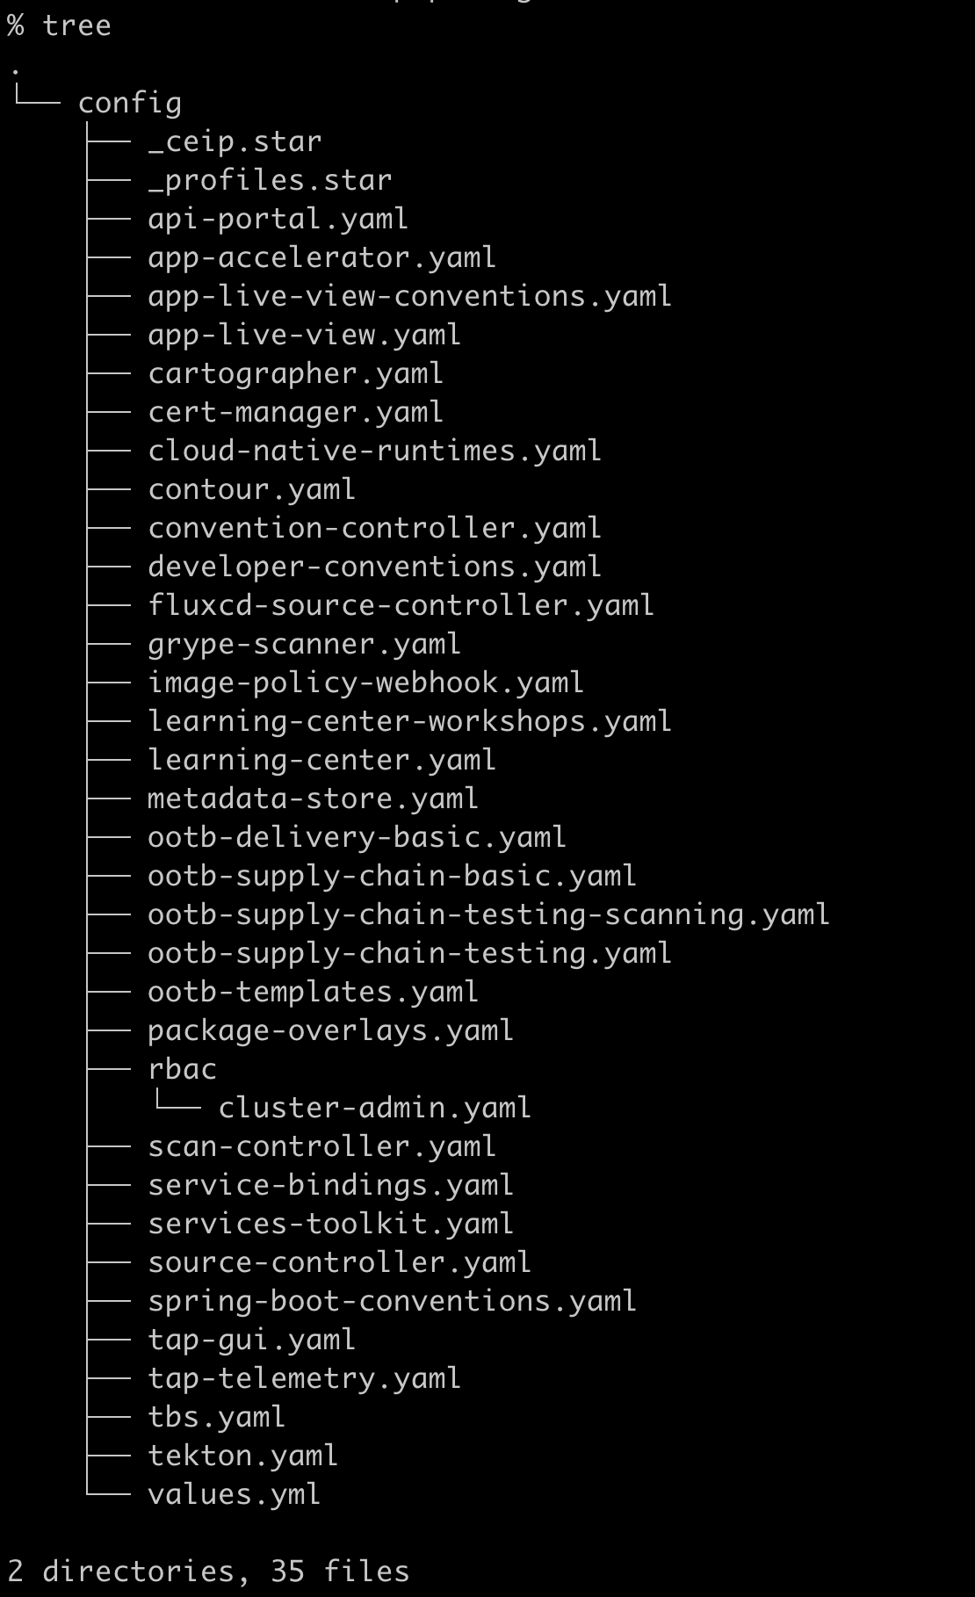
Task: Click the values.yml file at bottom
Action: point(234,1495)
